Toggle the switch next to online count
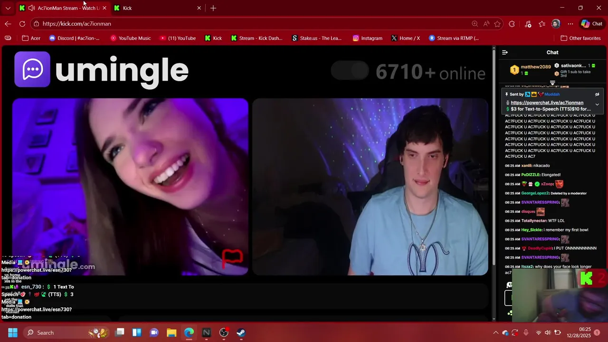Screen dimensions: 608x342 tap(350, 71)
